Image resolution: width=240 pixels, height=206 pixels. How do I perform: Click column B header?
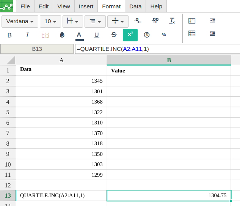pyautogui.click(x=169, y=60)
